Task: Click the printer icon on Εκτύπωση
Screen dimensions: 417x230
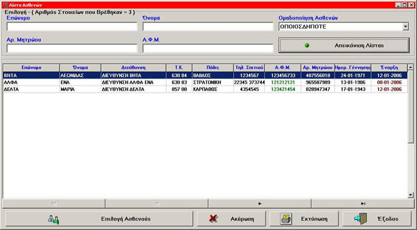Action: [287, 218]
